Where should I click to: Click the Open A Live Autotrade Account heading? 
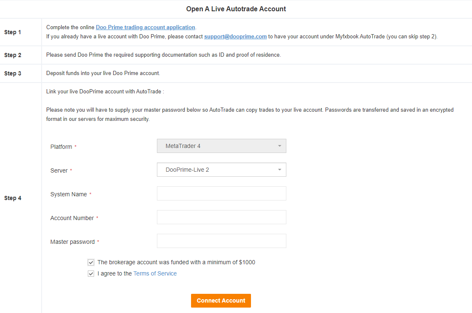[x=236, y=9]
